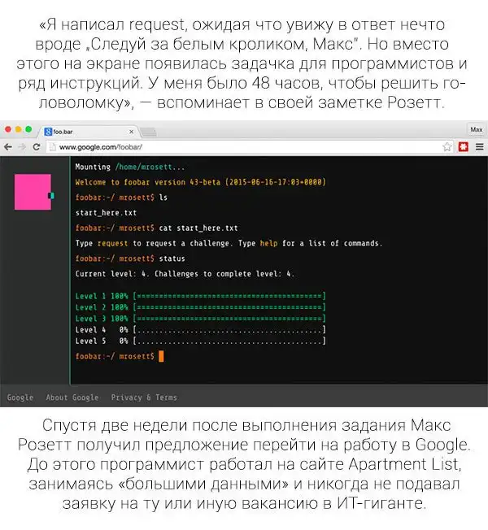Viewport: 488px width, 530px height.
Task: Click the macOS yellow minimize button
Action: (19, 129)
